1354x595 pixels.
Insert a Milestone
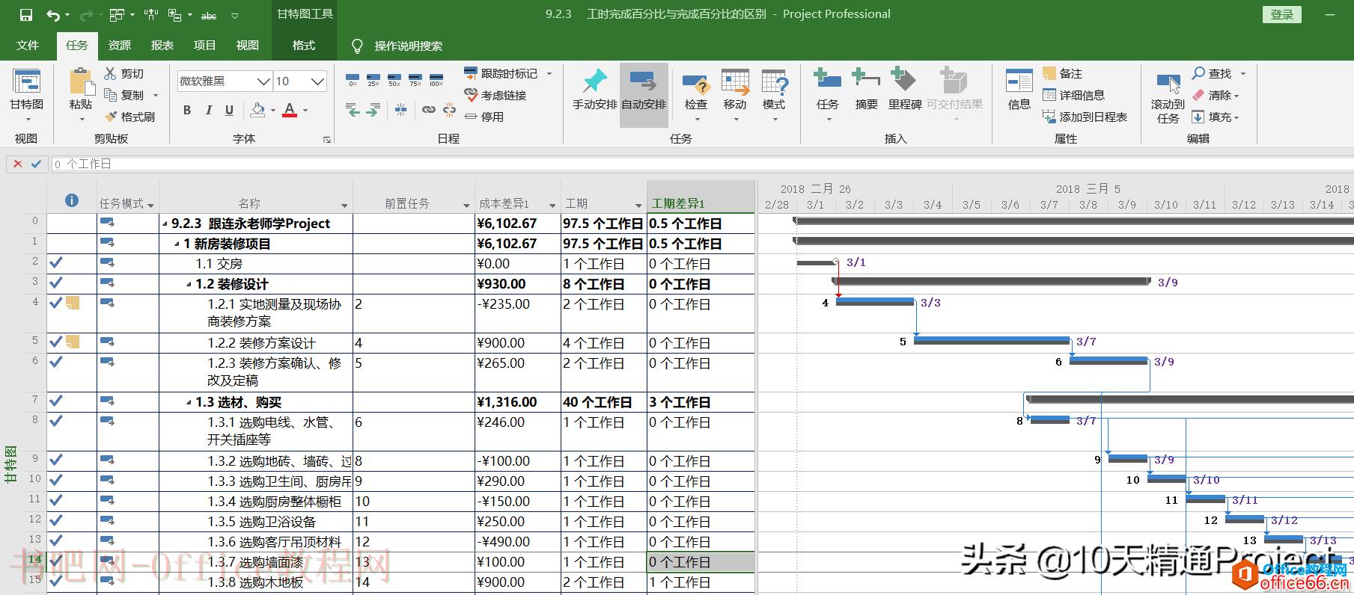(904, 90)
